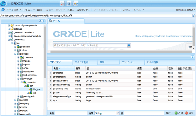This screenshot has width=196, height=116.
Task: Open the ツール menu
Action: [x=139, y=10]
